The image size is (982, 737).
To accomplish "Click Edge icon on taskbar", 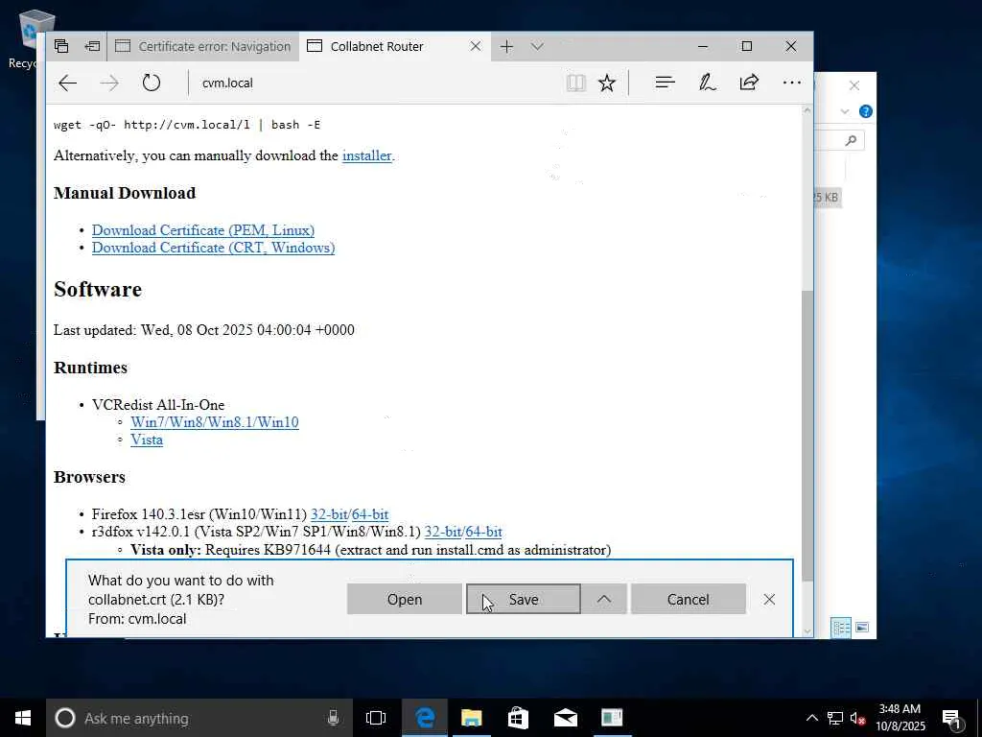I will pyautogui.click(x=425, y=718).
